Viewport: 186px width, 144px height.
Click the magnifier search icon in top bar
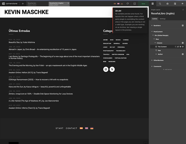click(160, 3)
